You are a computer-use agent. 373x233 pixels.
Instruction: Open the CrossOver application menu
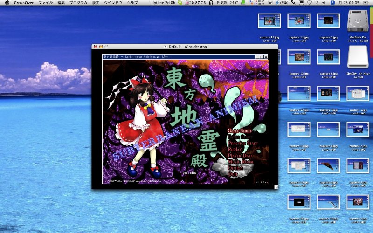[x=24, y=3]
